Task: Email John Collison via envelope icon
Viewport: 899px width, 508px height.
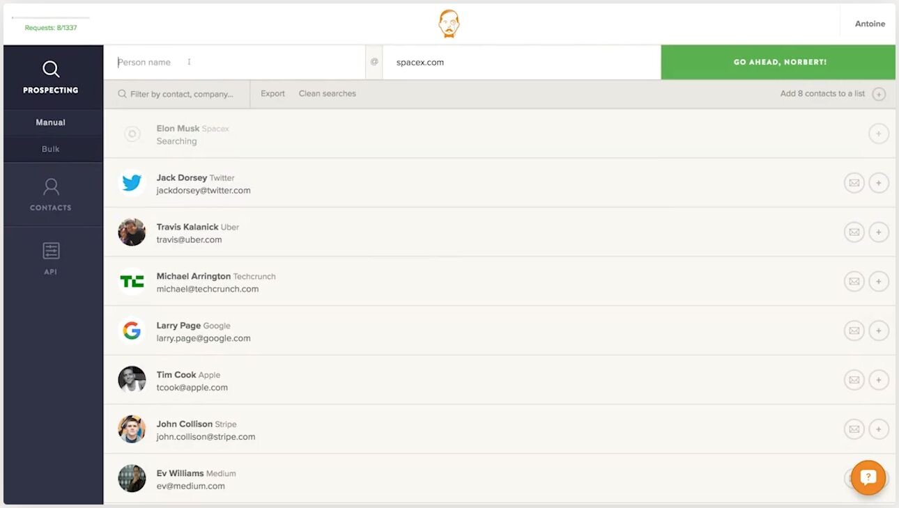Action: coord(854,429)
